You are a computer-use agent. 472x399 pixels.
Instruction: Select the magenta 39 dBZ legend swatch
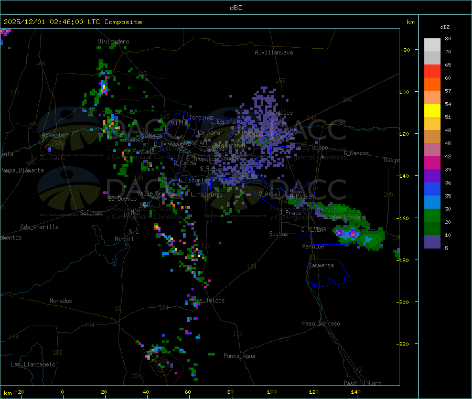pyautogui.click(x=432, y=163)
